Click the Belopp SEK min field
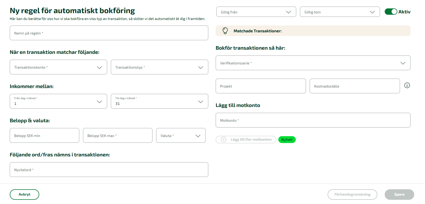 44,136
